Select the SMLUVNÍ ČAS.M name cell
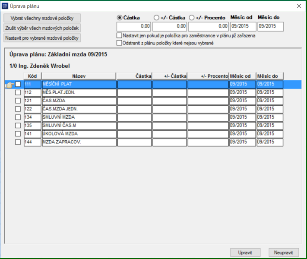 (x=79, y=126)
